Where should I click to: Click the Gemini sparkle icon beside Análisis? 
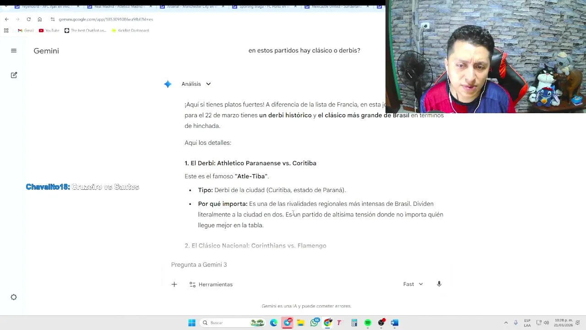tap(168, 84)
